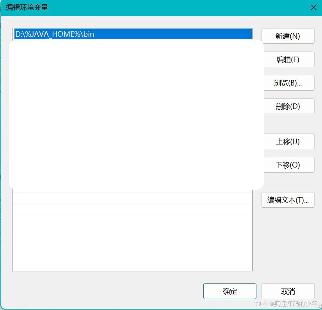Open folder browser via 浏览(B)... button

point(288,82)
